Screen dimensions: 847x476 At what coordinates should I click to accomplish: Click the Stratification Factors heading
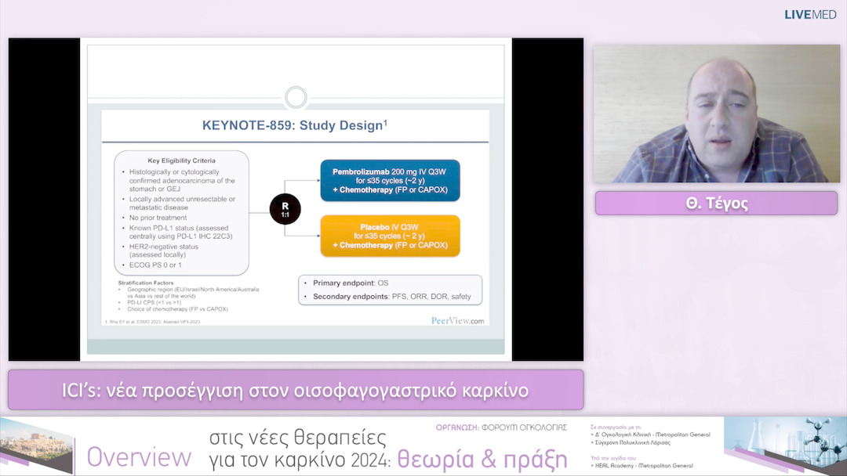point(146,282)
